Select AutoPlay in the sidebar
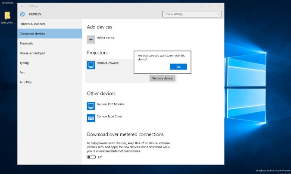 pos(25,82)
